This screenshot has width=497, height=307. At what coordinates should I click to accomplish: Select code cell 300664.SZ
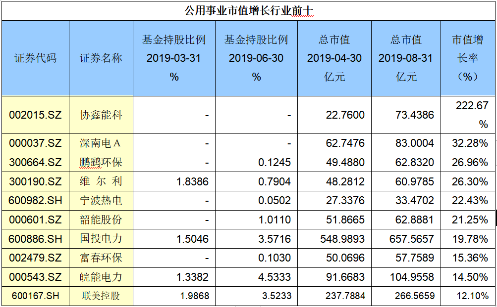coord(36,163)
